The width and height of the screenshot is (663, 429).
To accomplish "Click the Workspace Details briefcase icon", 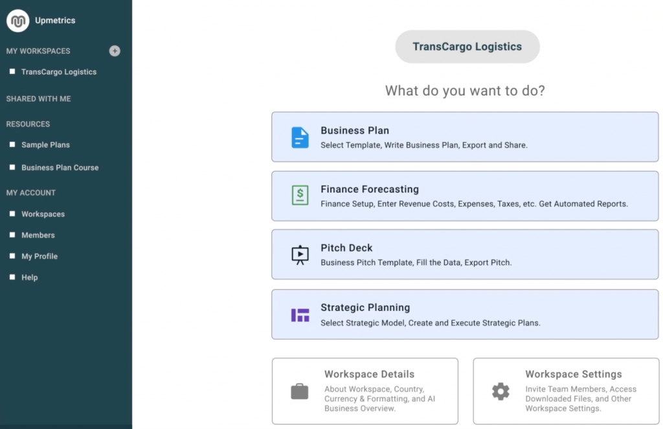I will pyautogui.click(x=299, y=391).
